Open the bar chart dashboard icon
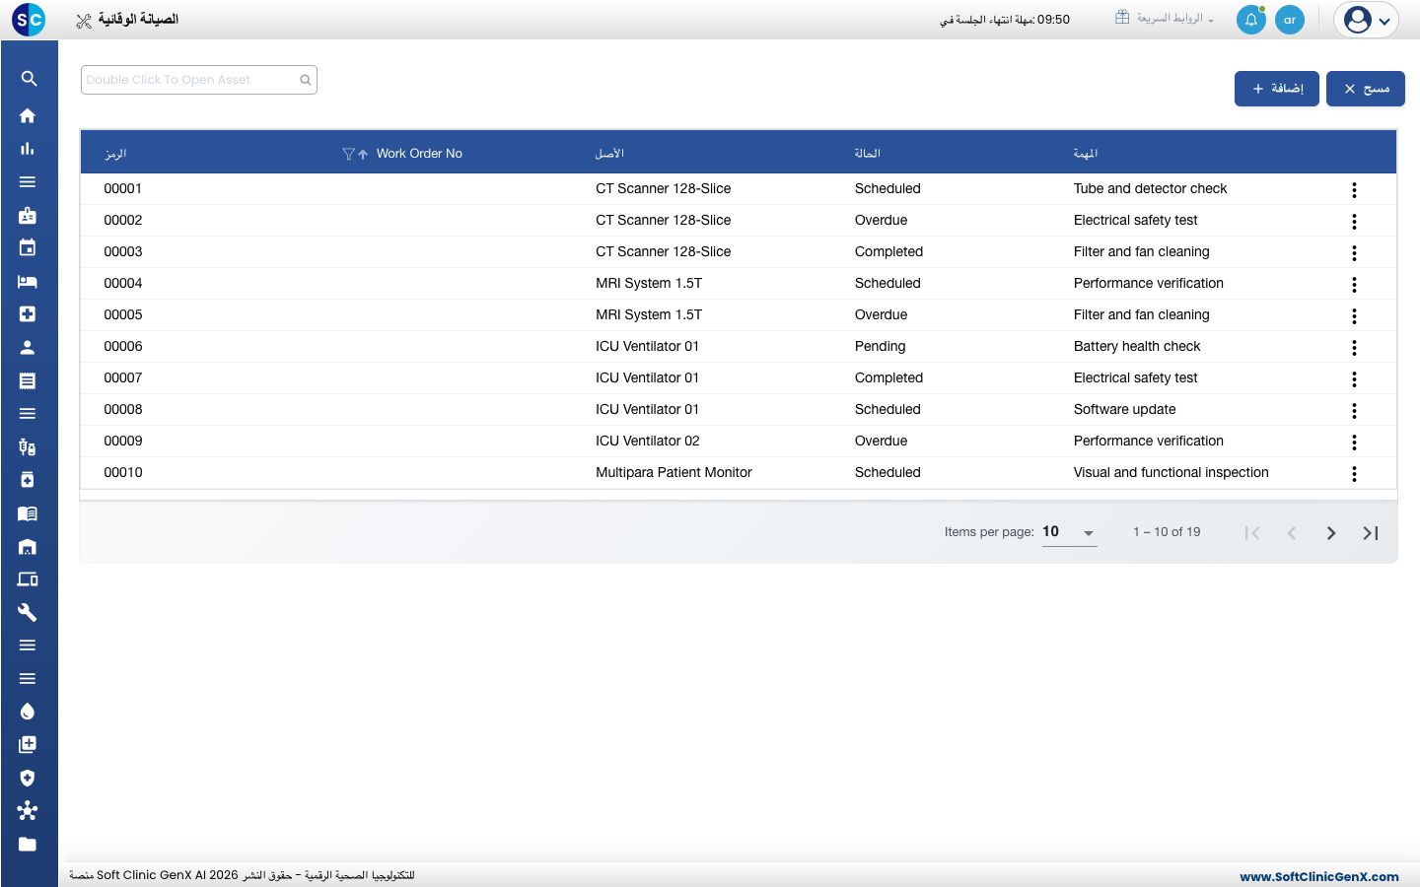This screenshot has height=887, width=1420. click(28, 149)
